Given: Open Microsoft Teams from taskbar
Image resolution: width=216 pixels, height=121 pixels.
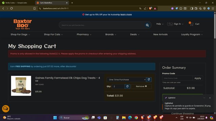Looking at the screenshot, I should pos(99,118).
